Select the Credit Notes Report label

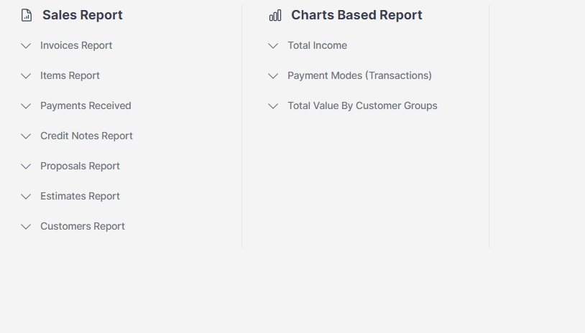click(x=86, y=136)
